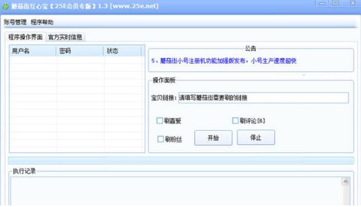Click the progress bar above 执行记录
Screen dimensions: 361x207
point(181,161)
